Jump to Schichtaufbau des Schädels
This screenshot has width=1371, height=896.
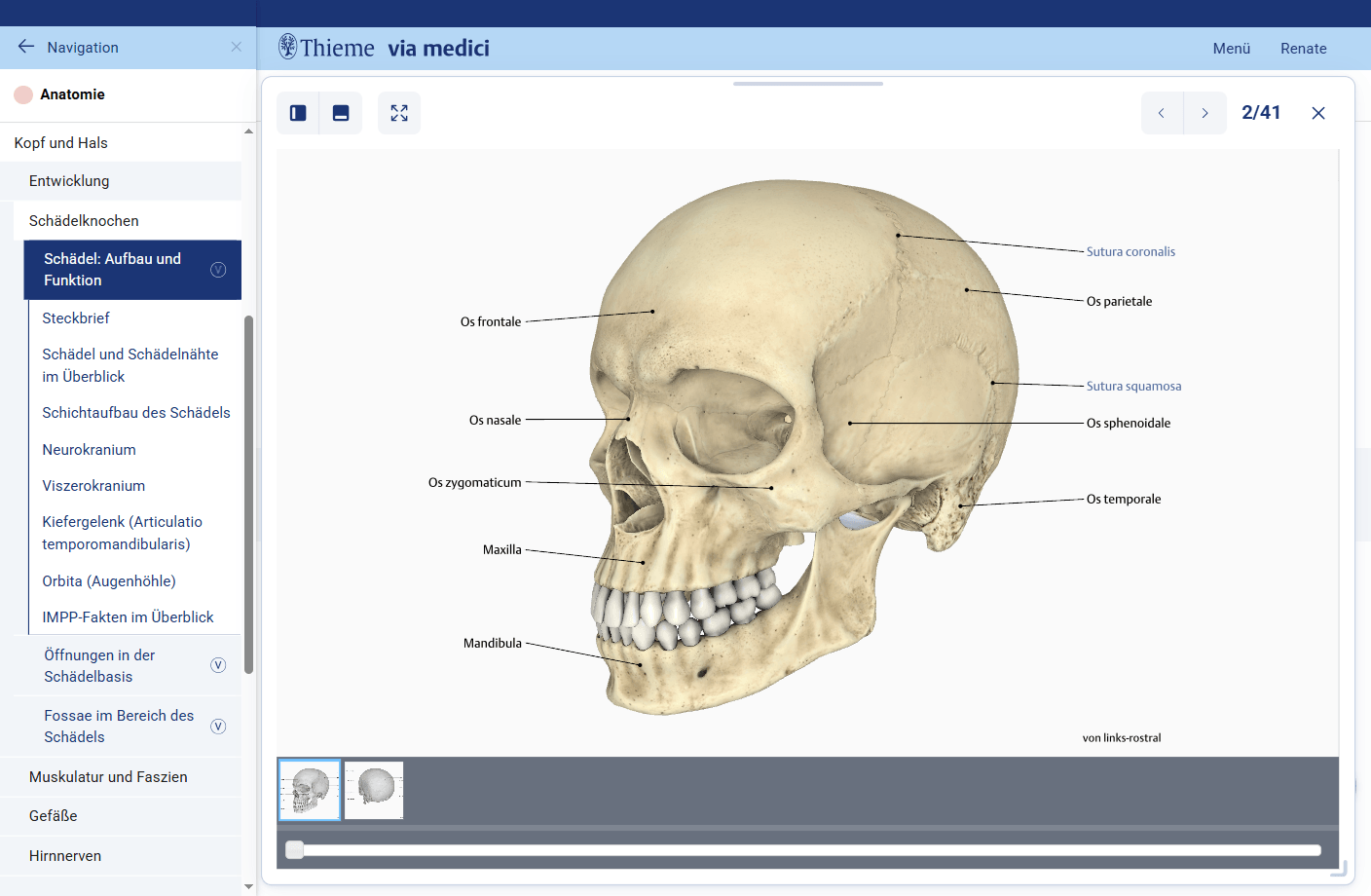point(136,413)
